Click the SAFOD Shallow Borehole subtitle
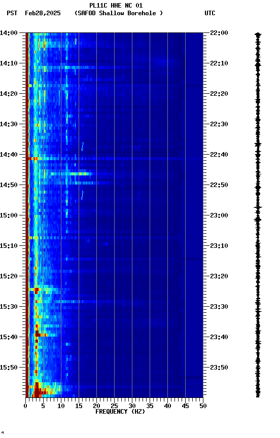Viewport: 280px width, 438px height. click(x=119, y=13)
